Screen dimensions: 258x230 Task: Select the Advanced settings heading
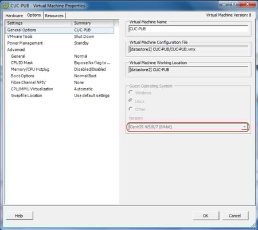point(16,50)
